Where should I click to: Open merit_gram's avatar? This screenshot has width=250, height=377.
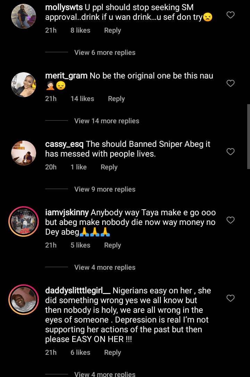pyautogui.click(x=24, y=85)
